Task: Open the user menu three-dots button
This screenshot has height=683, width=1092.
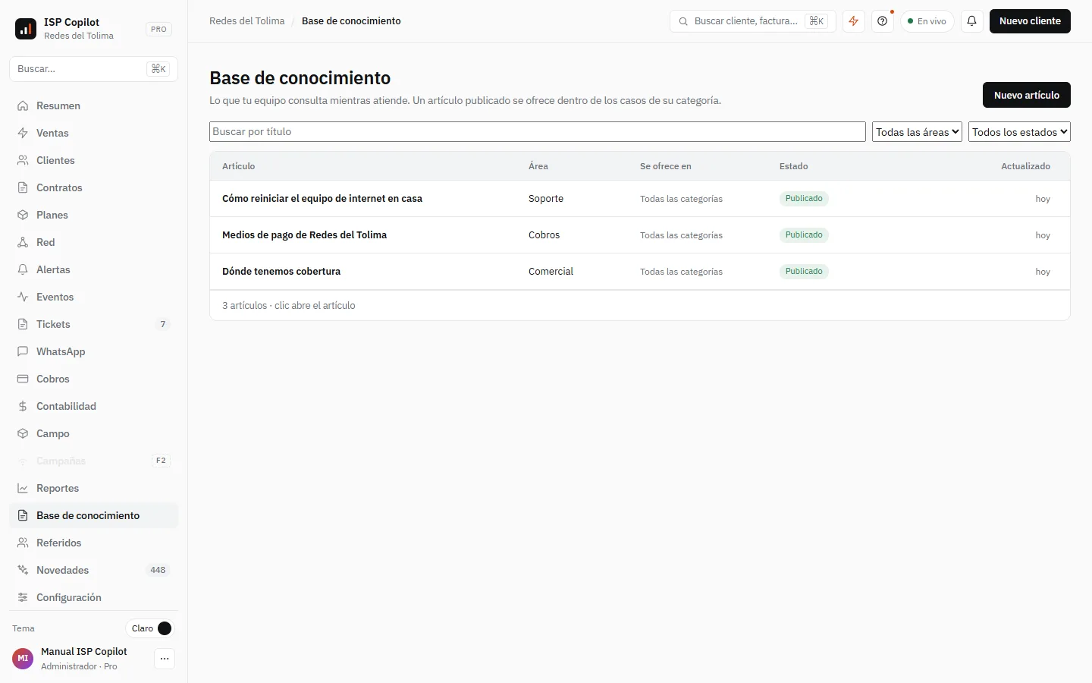Action: (165, 659)
